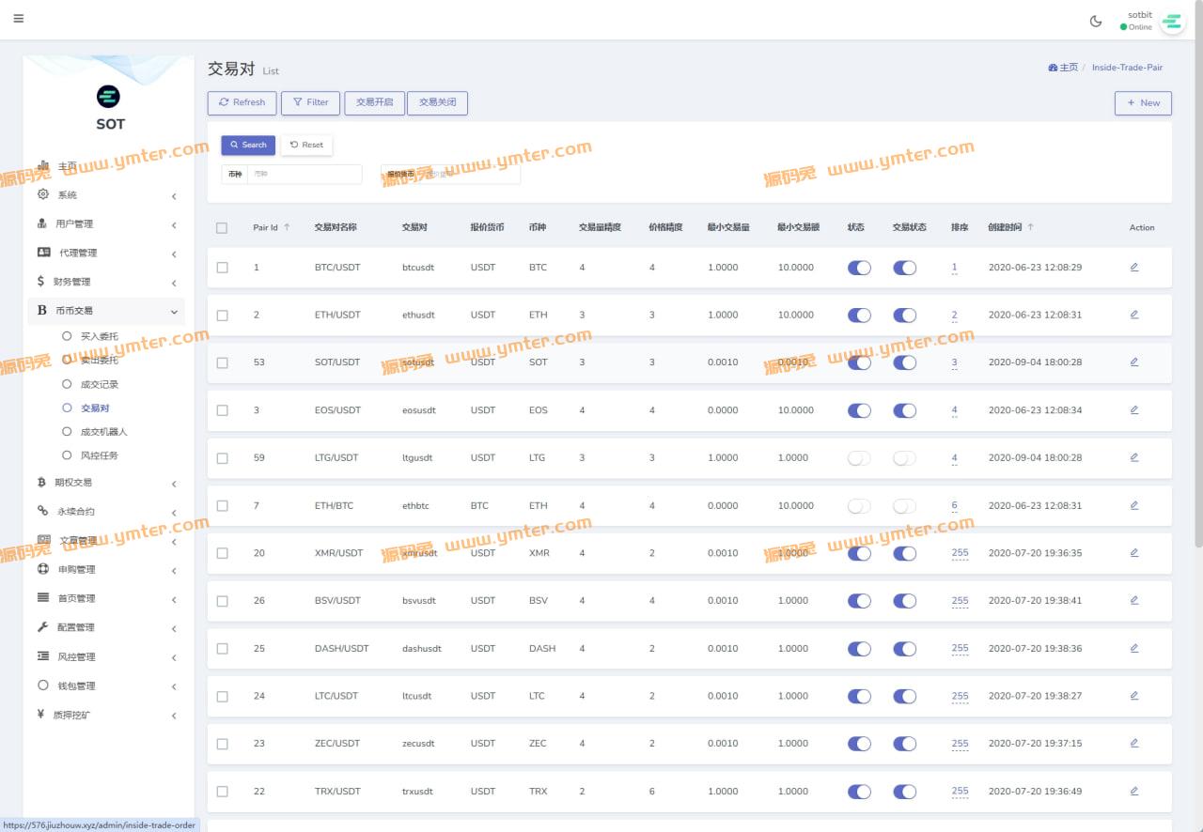The width and height of the screenshot is (1203, 832).
Task: Edit the DASH/USDT row pencil icon
Action: pyautogui.click(x=1134, y=648)
